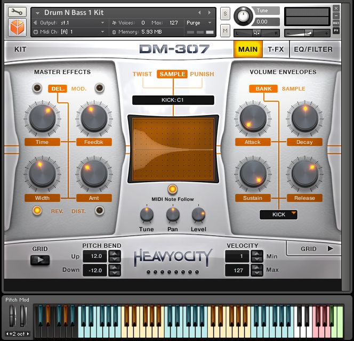The width and height of the screenshot is (354, 341).
Task: Click the Release knob
Action: point(305,174)
